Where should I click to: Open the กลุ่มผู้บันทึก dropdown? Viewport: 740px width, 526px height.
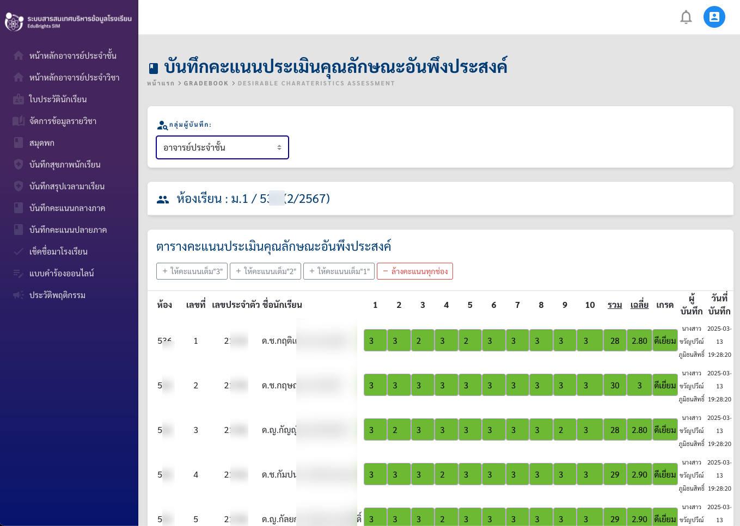point(222,147)
